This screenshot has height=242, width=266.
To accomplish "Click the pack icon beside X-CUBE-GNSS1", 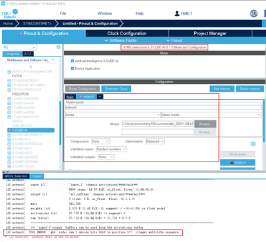I will (x=9, y=166).
